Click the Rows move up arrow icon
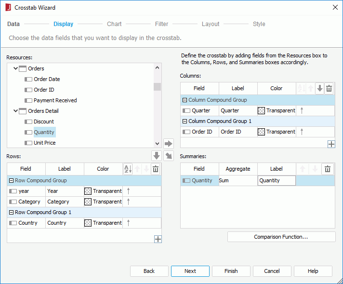 tap(137, 169)
